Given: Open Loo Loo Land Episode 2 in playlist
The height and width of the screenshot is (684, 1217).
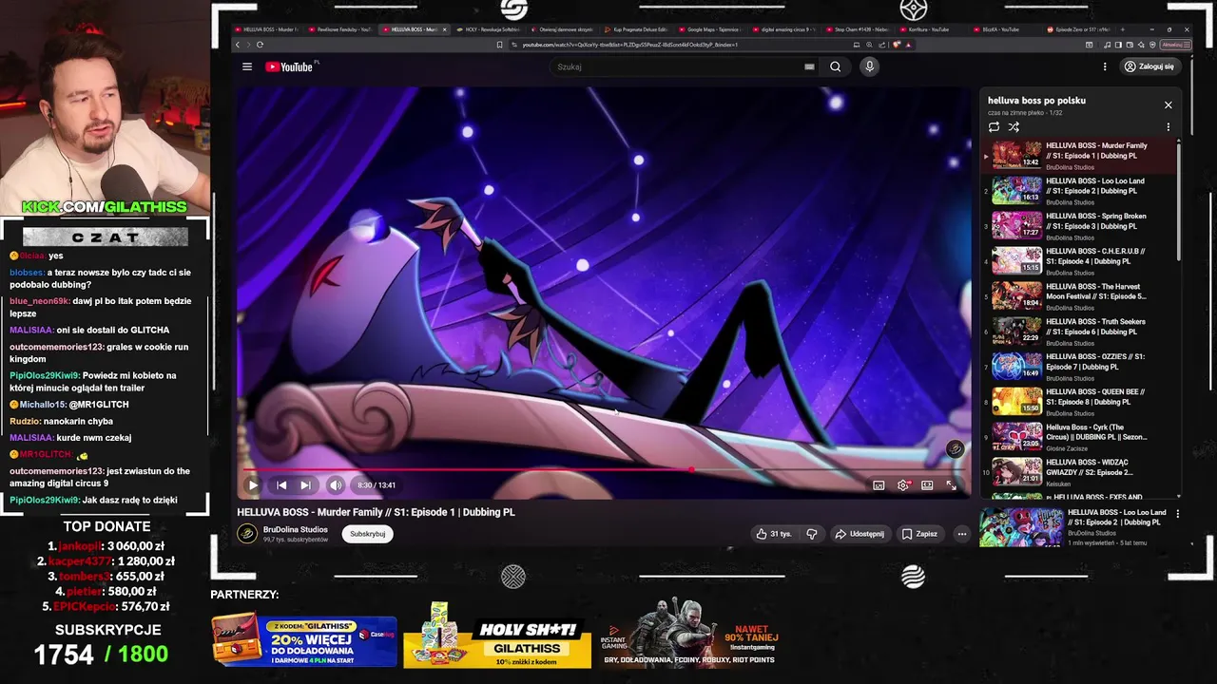Looking at the screenshot, I should tap(1079, 191).
